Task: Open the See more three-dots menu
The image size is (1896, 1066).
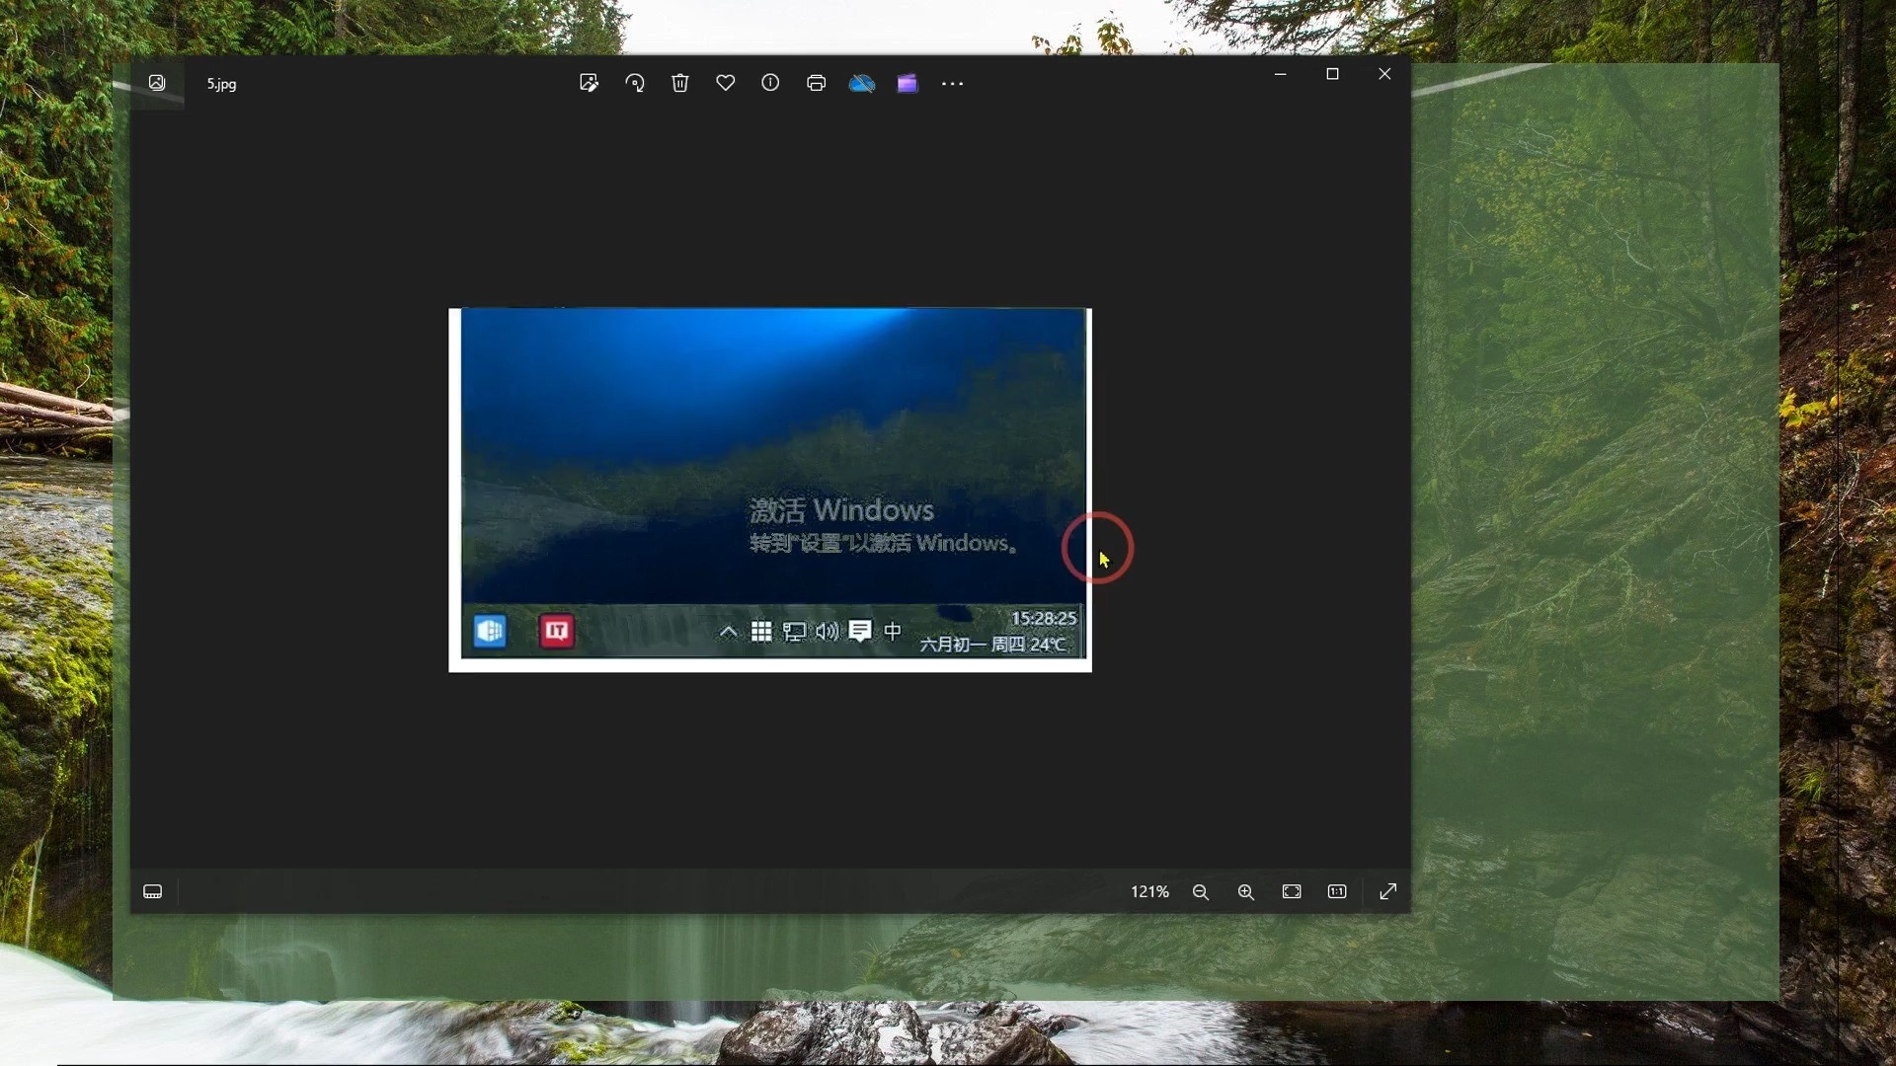Action: pos(952,83)
